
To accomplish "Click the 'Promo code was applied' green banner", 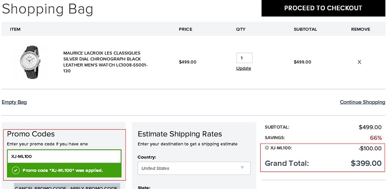I will (x=64, y=170).
